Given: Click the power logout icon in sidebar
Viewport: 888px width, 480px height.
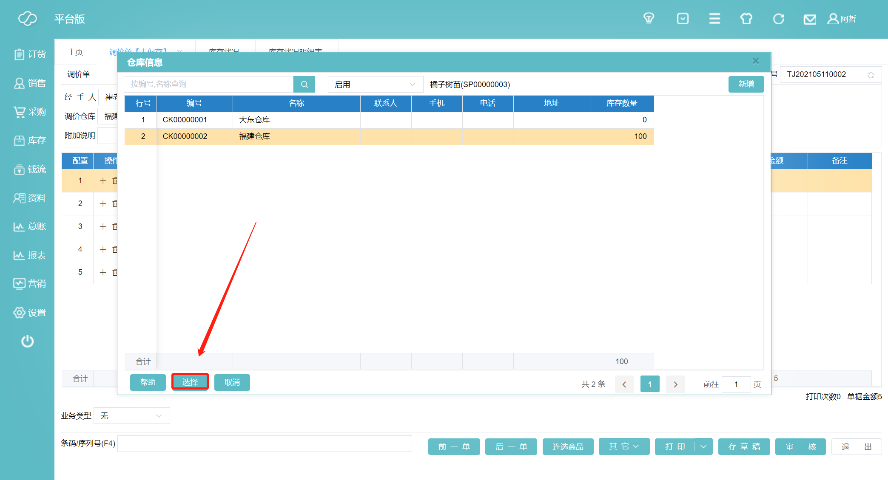Looking at the screenshot, I should coord(27,341).
